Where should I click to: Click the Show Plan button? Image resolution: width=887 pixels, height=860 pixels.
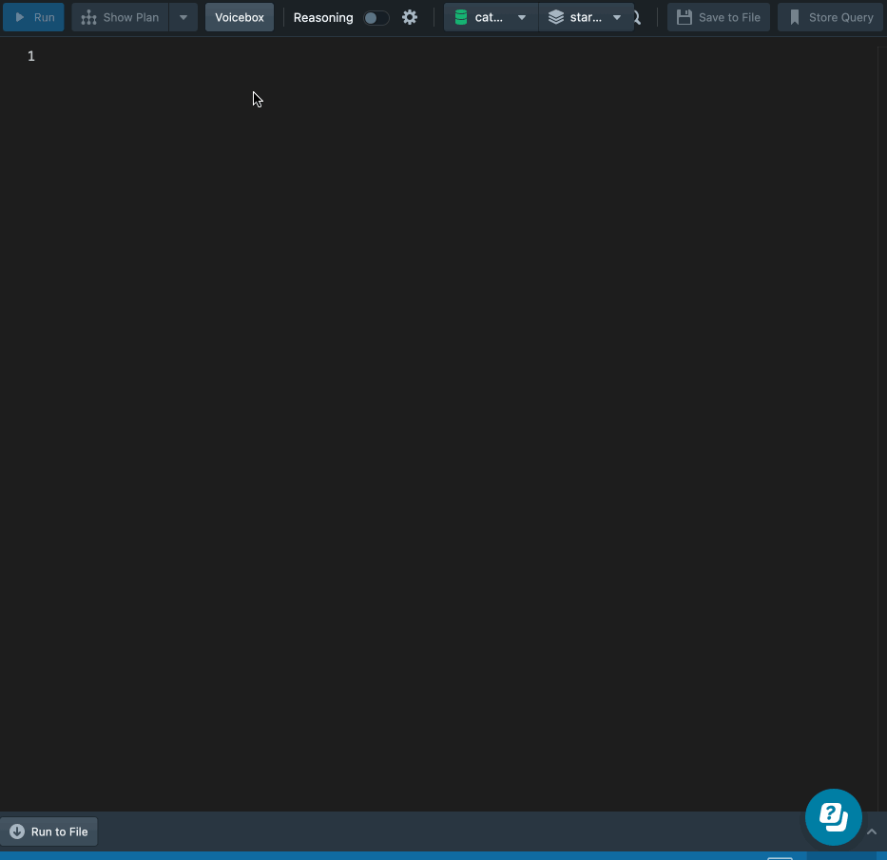point(120,17)
